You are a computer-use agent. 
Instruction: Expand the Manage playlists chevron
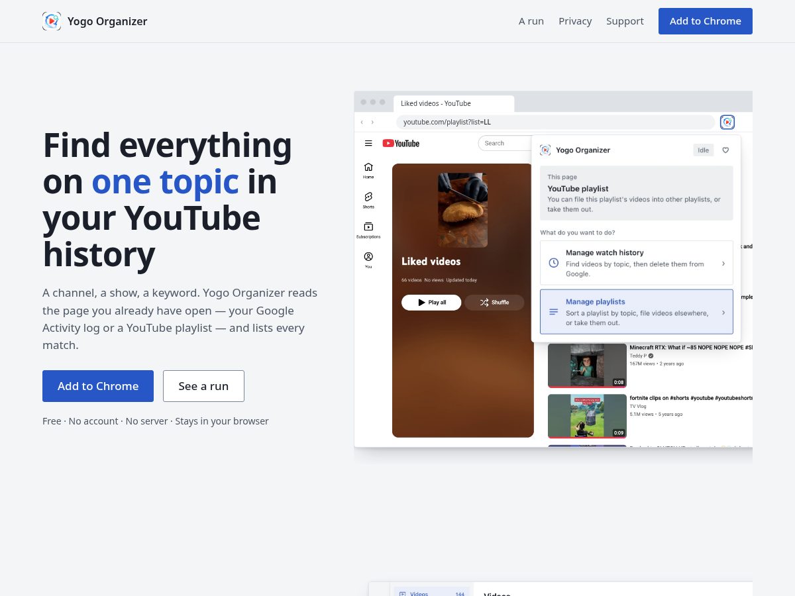[723, 312]
